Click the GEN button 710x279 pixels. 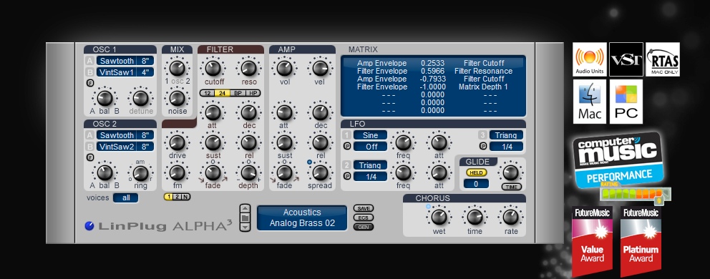pyautogui.click(x=364, y=227)
